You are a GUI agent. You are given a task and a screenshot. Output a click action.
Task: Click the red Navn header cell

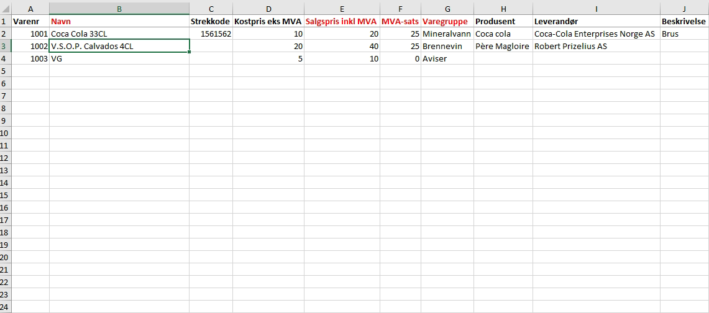[119, 21]
